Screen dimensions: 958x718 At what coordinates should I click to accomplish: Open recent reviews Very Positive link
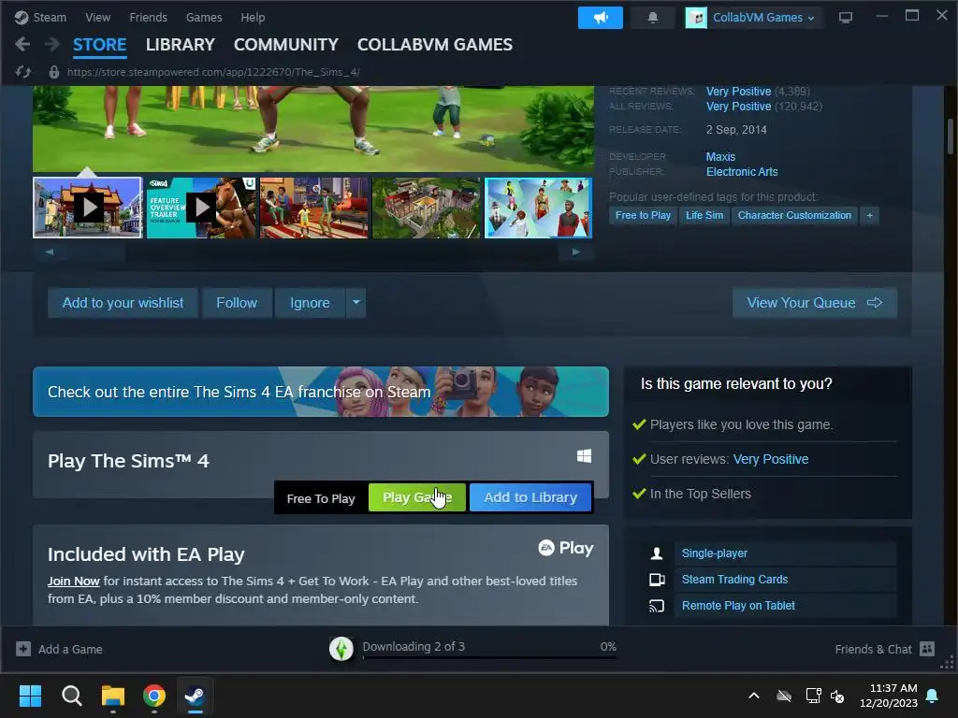tap(739, 91)
